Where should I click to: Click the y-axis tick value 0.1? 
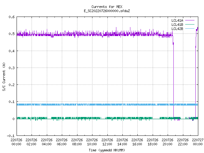[11, 102]
